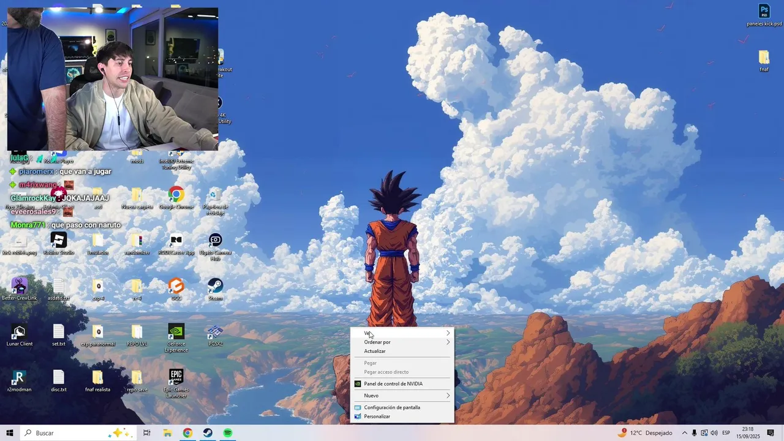The image size is (784, 441).
Task: Open the volume control tray icon
Action: pyautogui.click(x=714, y=433)
